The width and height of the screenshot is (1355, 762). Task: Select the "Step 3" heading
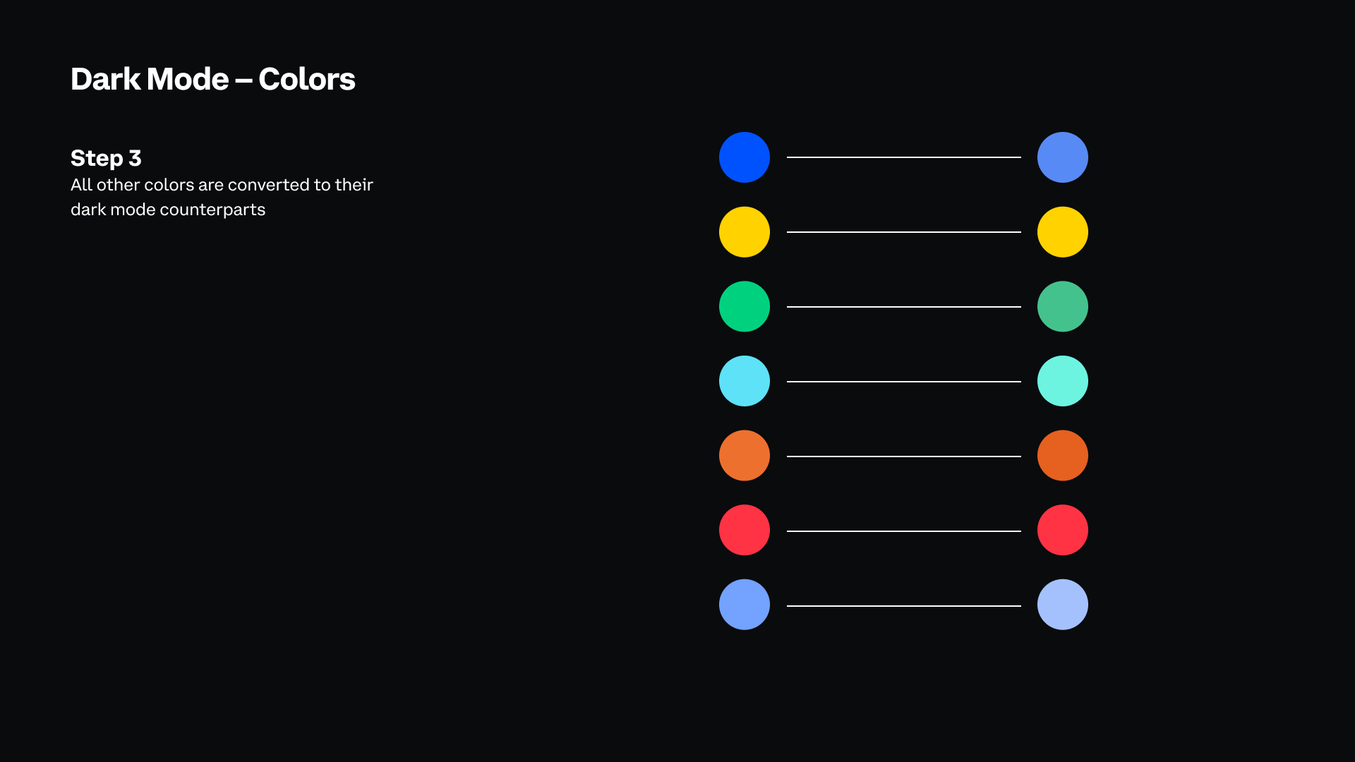(x=106, y=158)
